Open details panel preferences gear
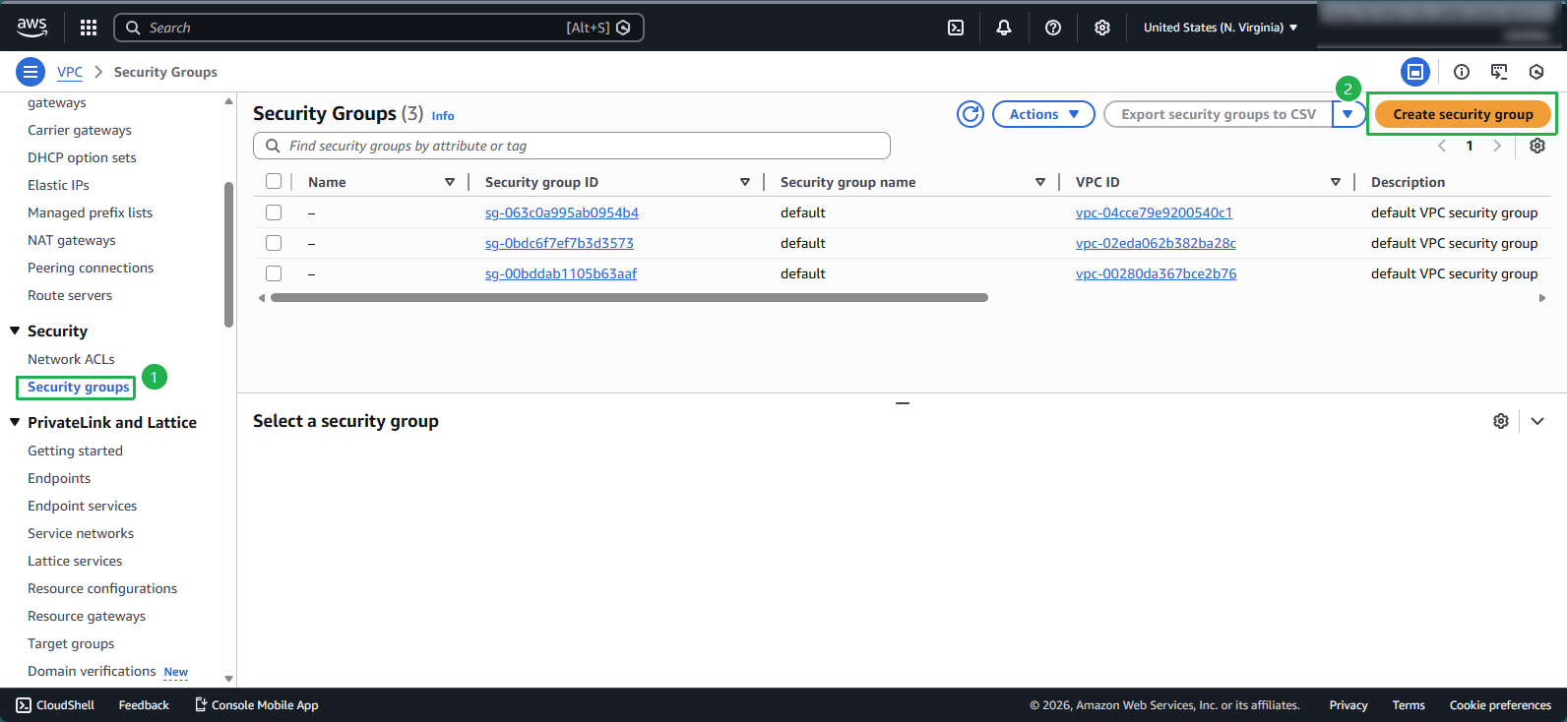The width and height of the screenshot is (1567, 722). pos(1501,421)
